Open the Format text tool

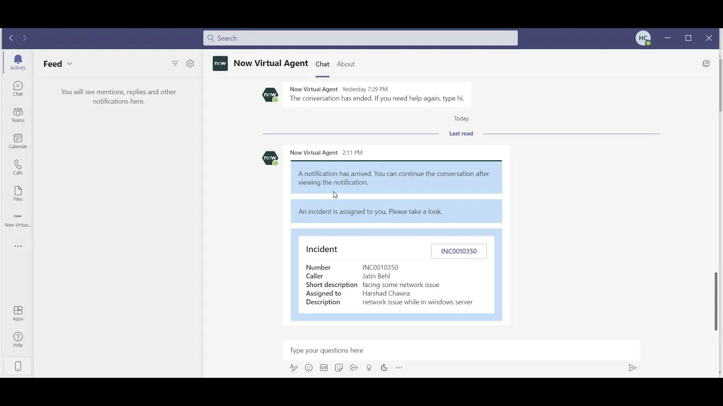coord(294,368)
